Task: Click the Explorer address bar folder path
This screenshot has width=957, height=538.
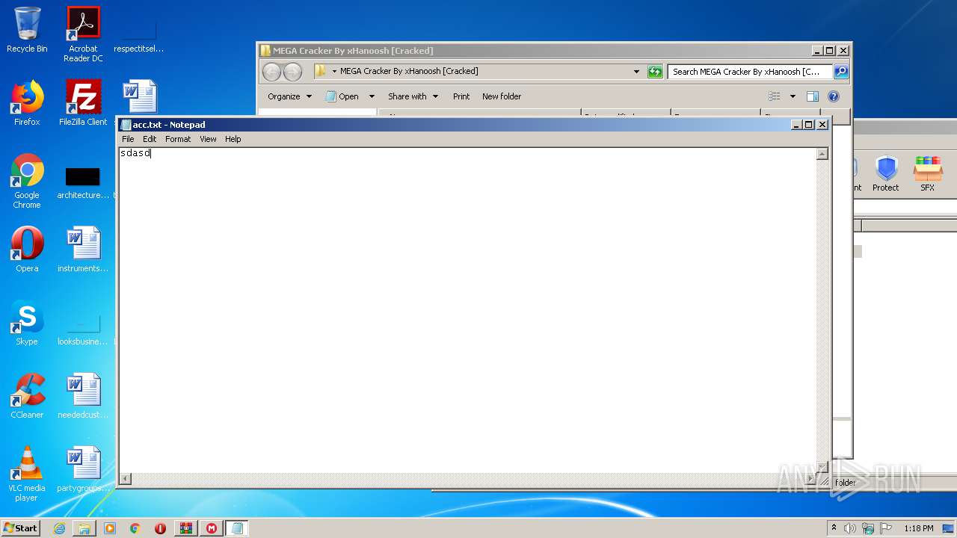Action: pos(408,72)
